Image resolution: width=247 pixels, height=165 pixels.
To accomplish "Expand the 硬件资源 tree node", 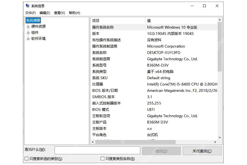I will 28,27.
